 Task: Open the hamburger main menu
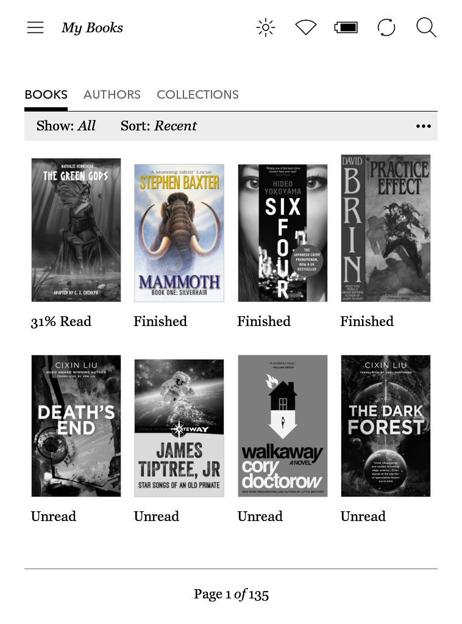tap(35, 27)
